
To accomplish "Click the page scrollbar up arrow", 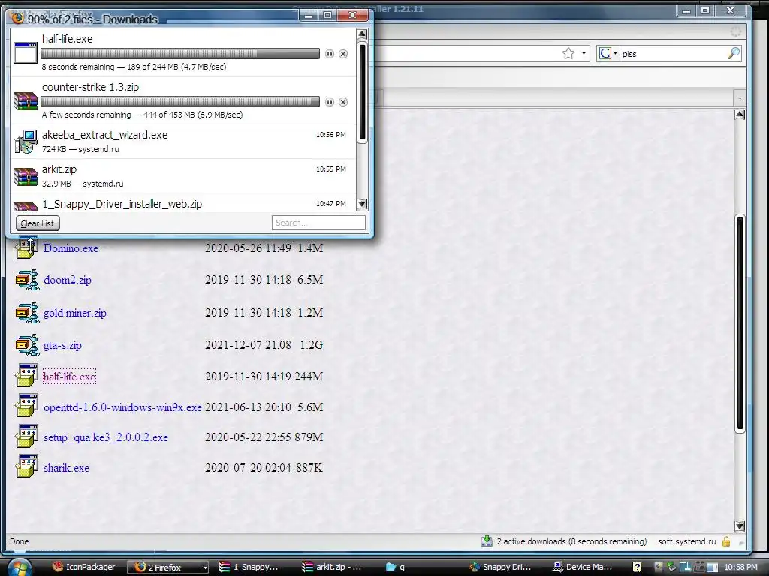I will tap(740, 115).
